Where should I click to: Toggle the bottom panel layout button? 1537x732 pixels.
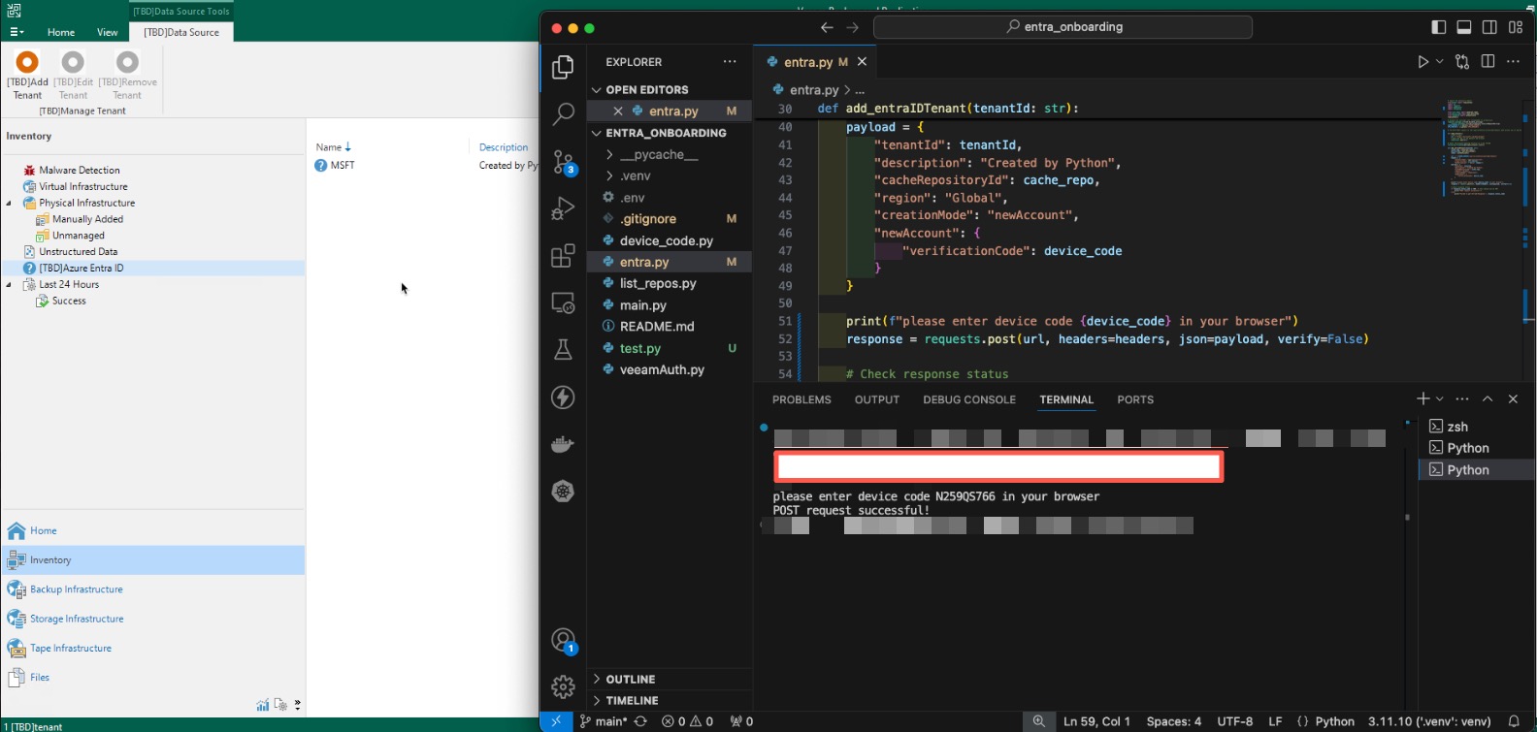coord(1464,27)
